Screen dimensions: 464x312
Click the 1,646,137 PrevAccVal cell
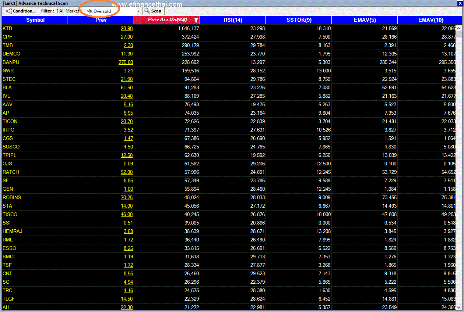(x=188, y=28)
